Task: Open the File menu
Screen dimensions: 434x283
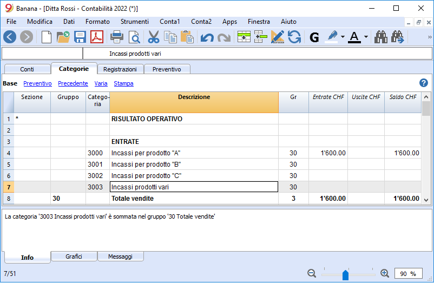Action: [x=11, y=22]
